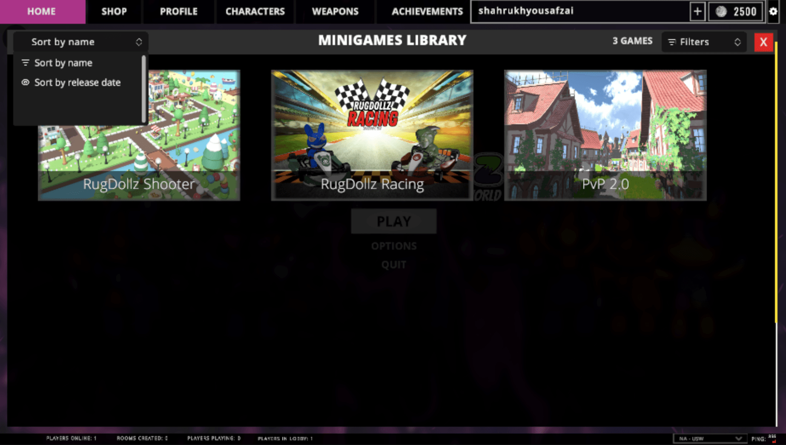Click the 'PLAYERS ONLINE: 1' status text
Image resolution: width=786 pixels, height=445 pixels.
click(71, 438)
